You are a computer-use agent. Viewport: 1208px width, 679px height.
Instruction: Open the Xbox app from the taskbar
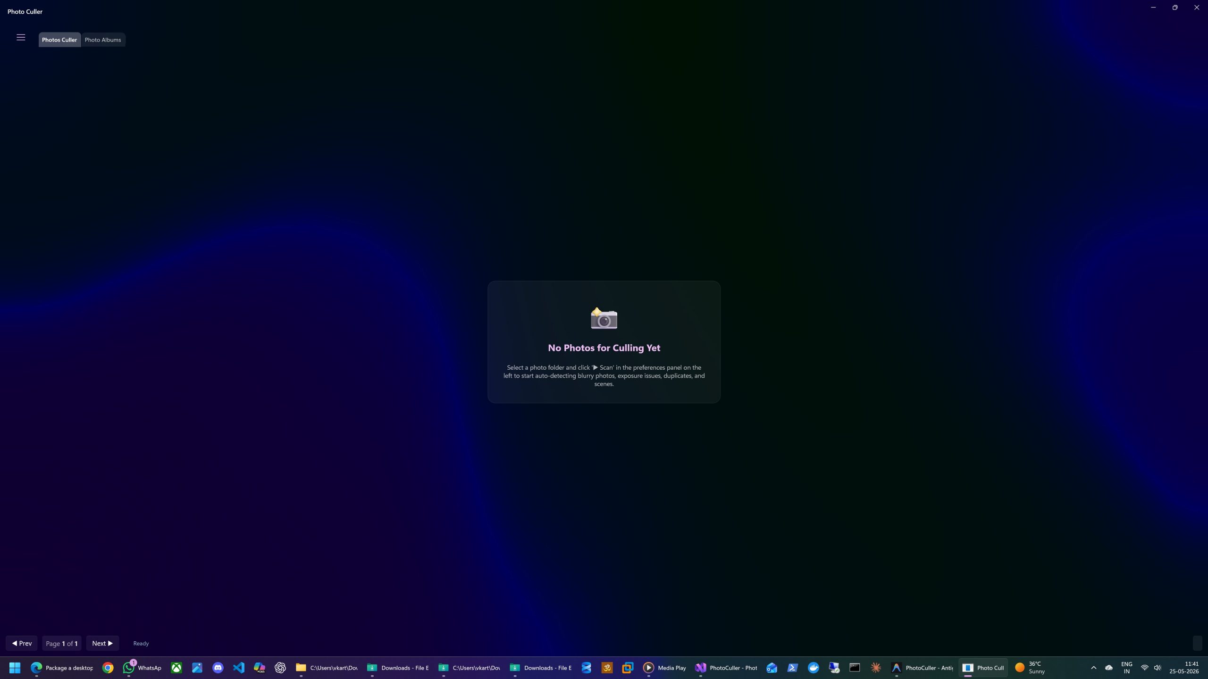click(176, 668)
